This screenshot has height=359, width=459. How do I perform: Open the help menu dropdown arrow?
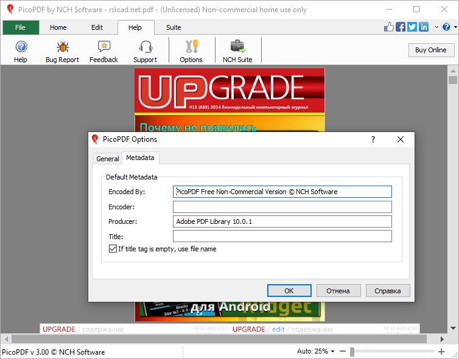455,27
